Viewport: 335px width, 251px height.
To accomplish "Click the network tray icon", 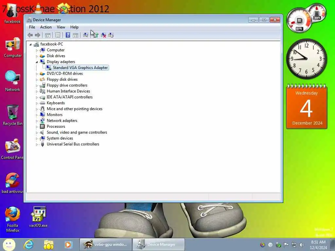I will coord(294,245).
